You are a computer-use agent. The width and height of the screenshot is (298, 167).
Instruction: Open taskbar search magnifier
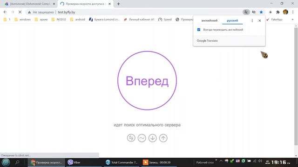click(17, 162)
